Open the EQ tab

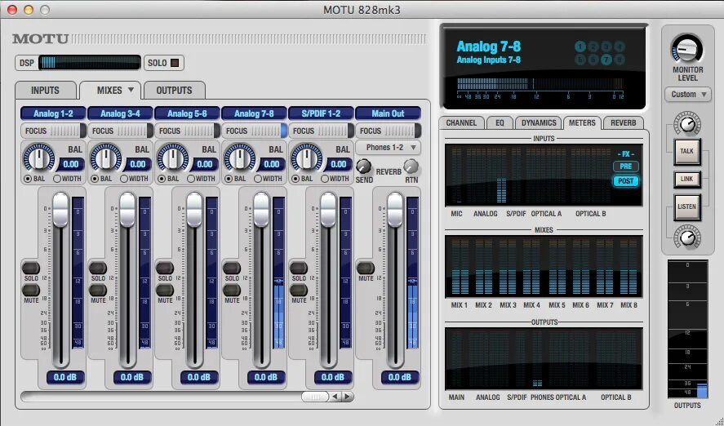(x=500, y=122)
